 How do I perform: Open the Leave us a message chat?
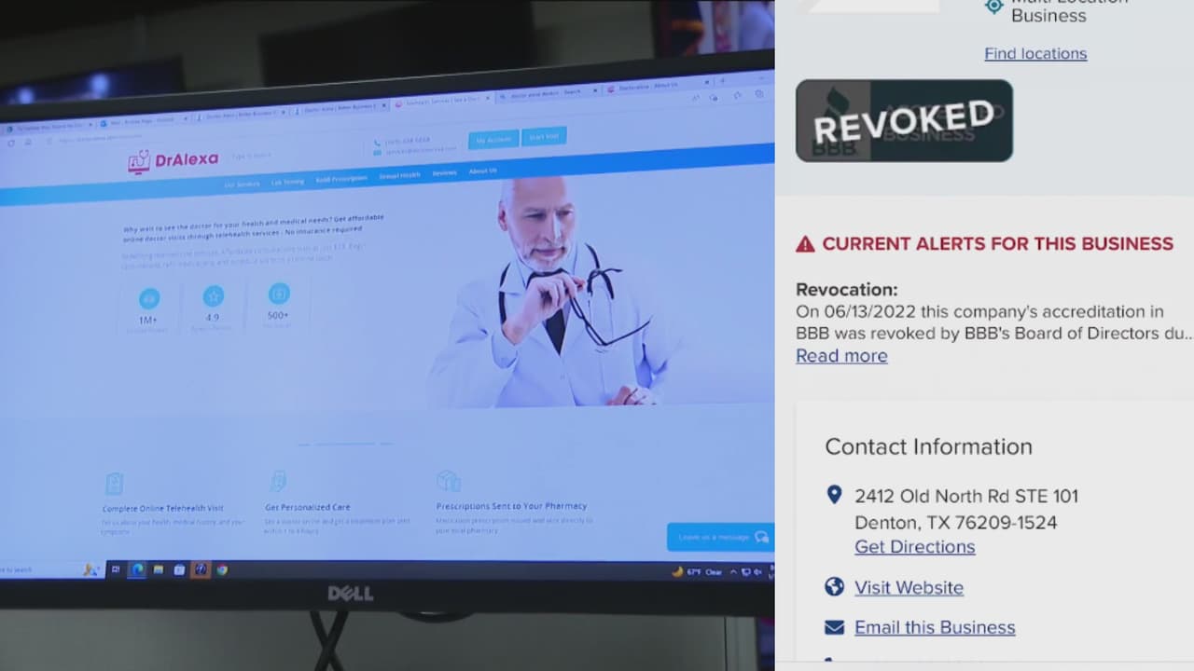tap(720, 537)
